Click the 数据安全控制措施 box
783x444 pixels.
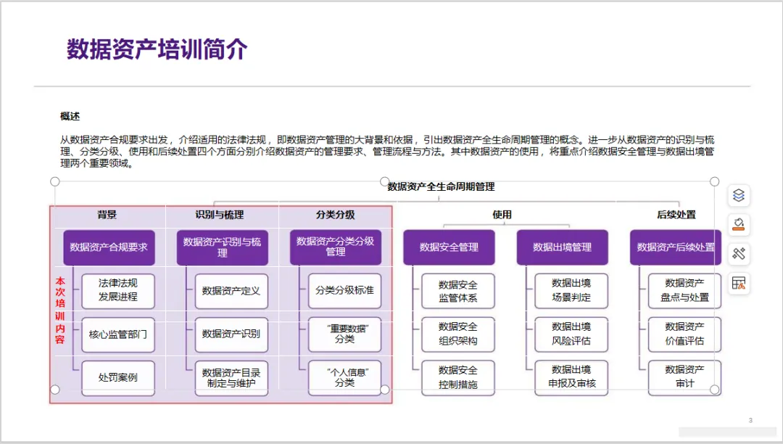pos(458,378)
